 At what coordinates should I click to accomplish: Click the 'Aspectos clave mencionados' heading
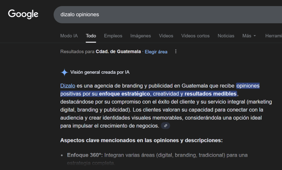click(x=141, y=140)
